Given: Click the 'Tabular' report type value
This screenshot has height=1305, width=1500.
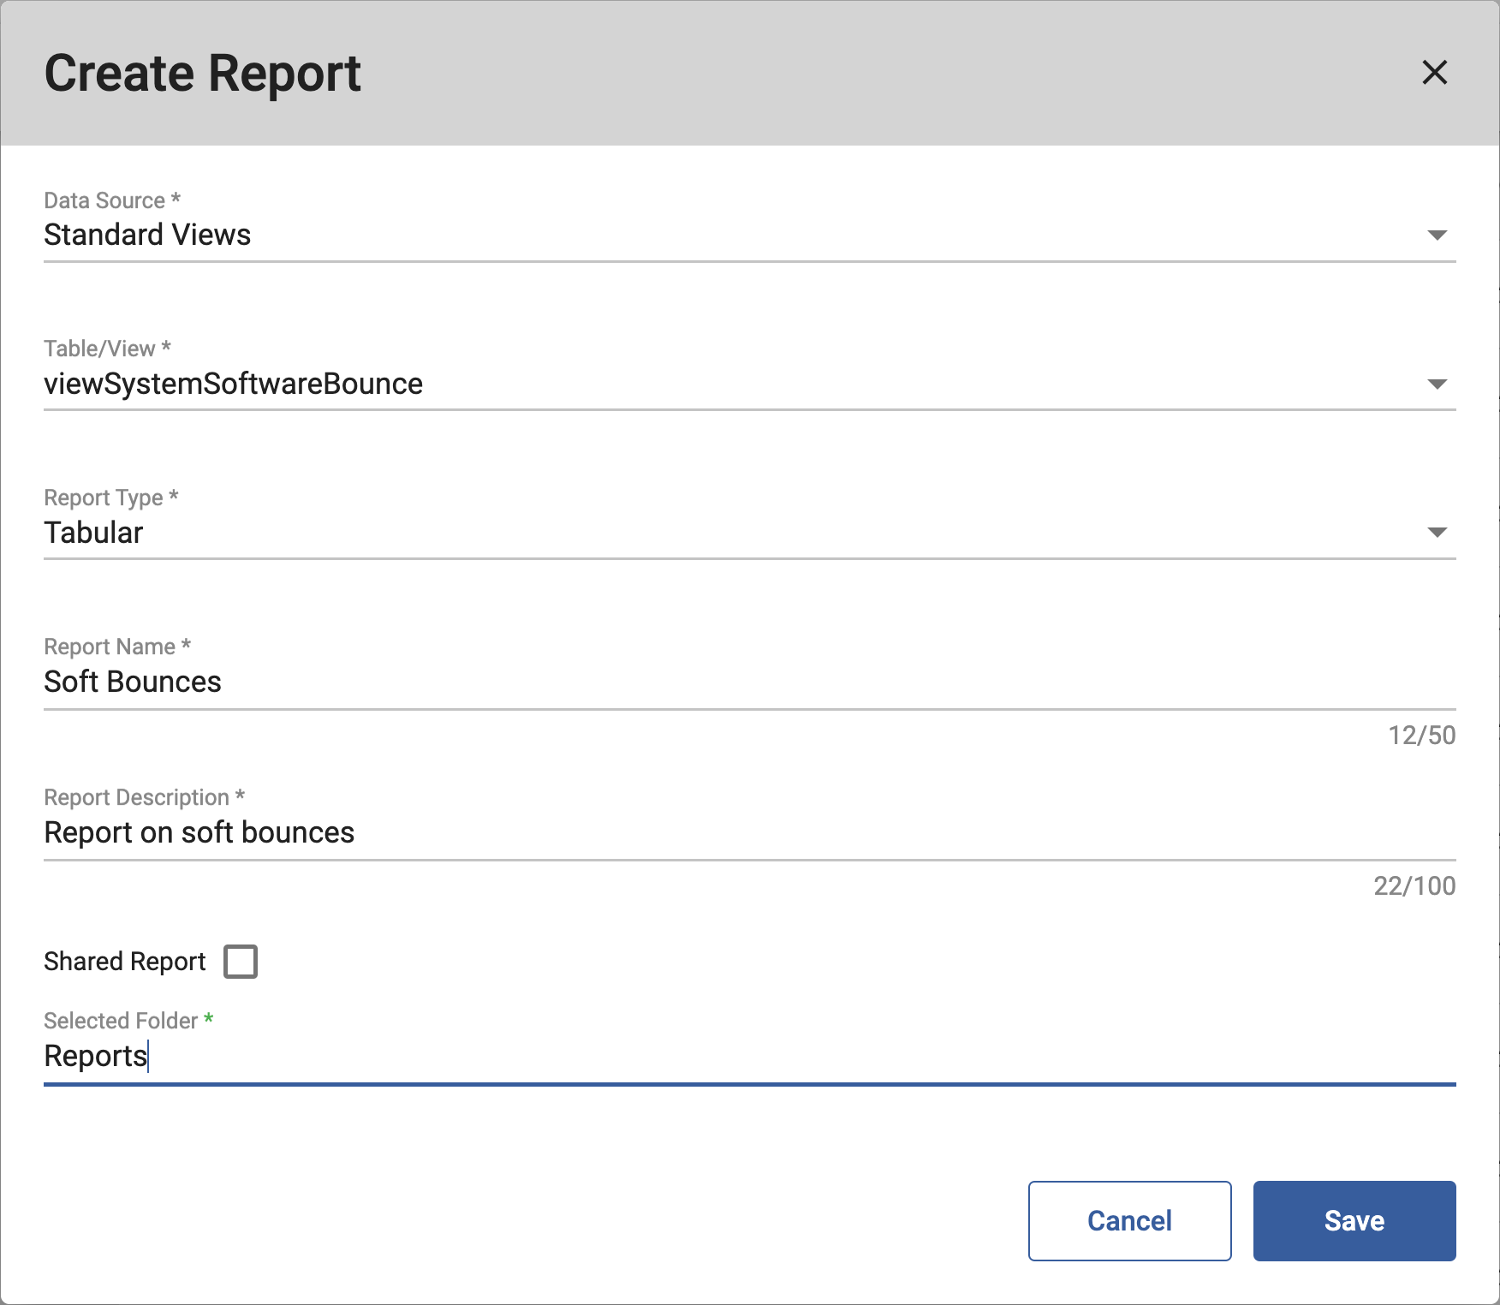Looking at the screenshot, I should (x=93, y=533).
